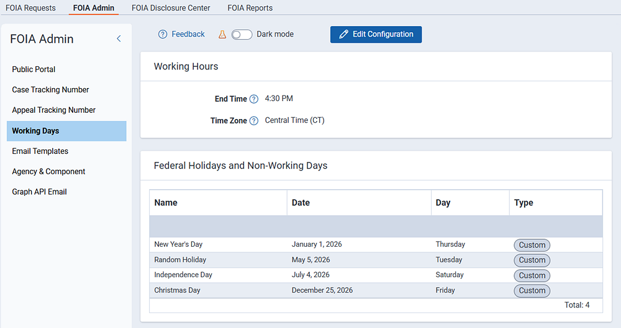Click the Custom badge for New Year's Day
621x328 pixels.
(532, 246)
